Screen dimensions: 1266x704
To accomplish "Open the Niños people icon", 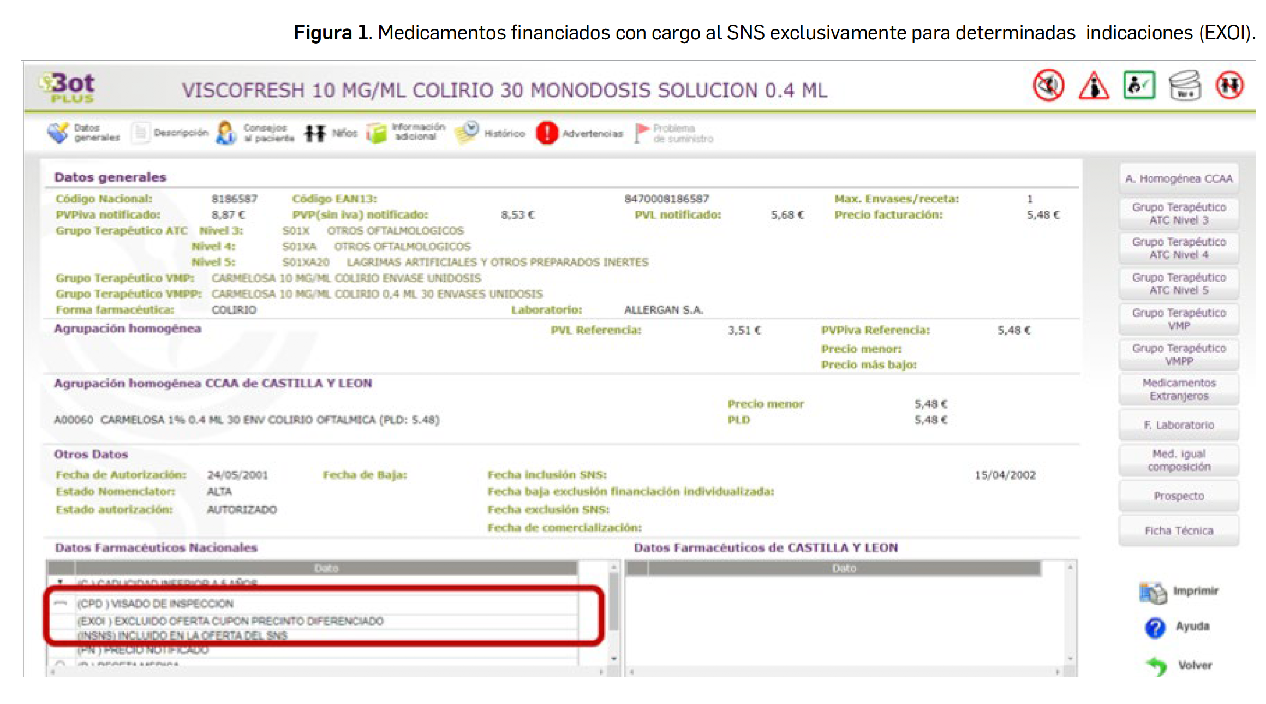I will click(315, 133).
